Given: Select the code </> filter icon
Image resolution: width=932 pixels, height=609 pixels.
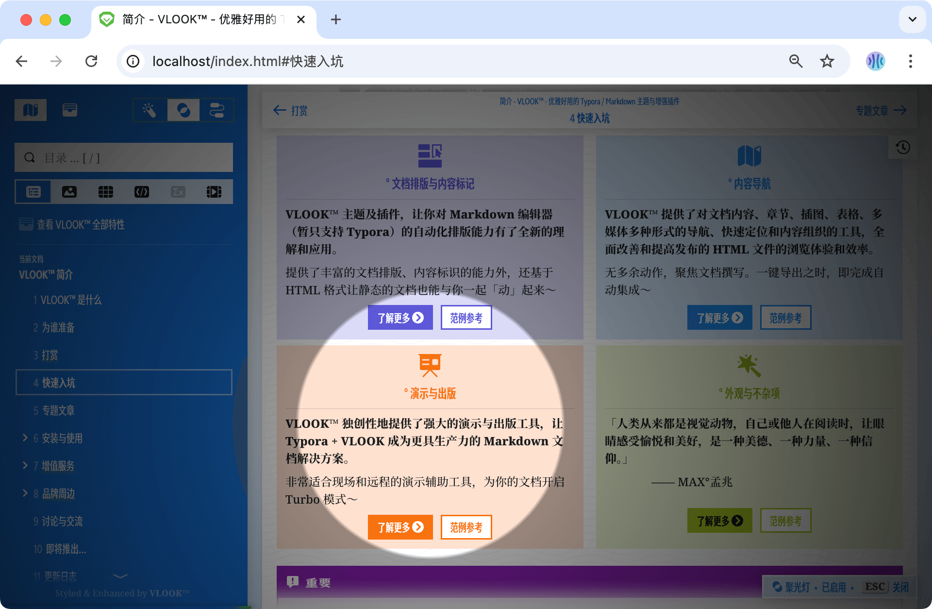Looking at the screenshot, I should pos(142,191).
